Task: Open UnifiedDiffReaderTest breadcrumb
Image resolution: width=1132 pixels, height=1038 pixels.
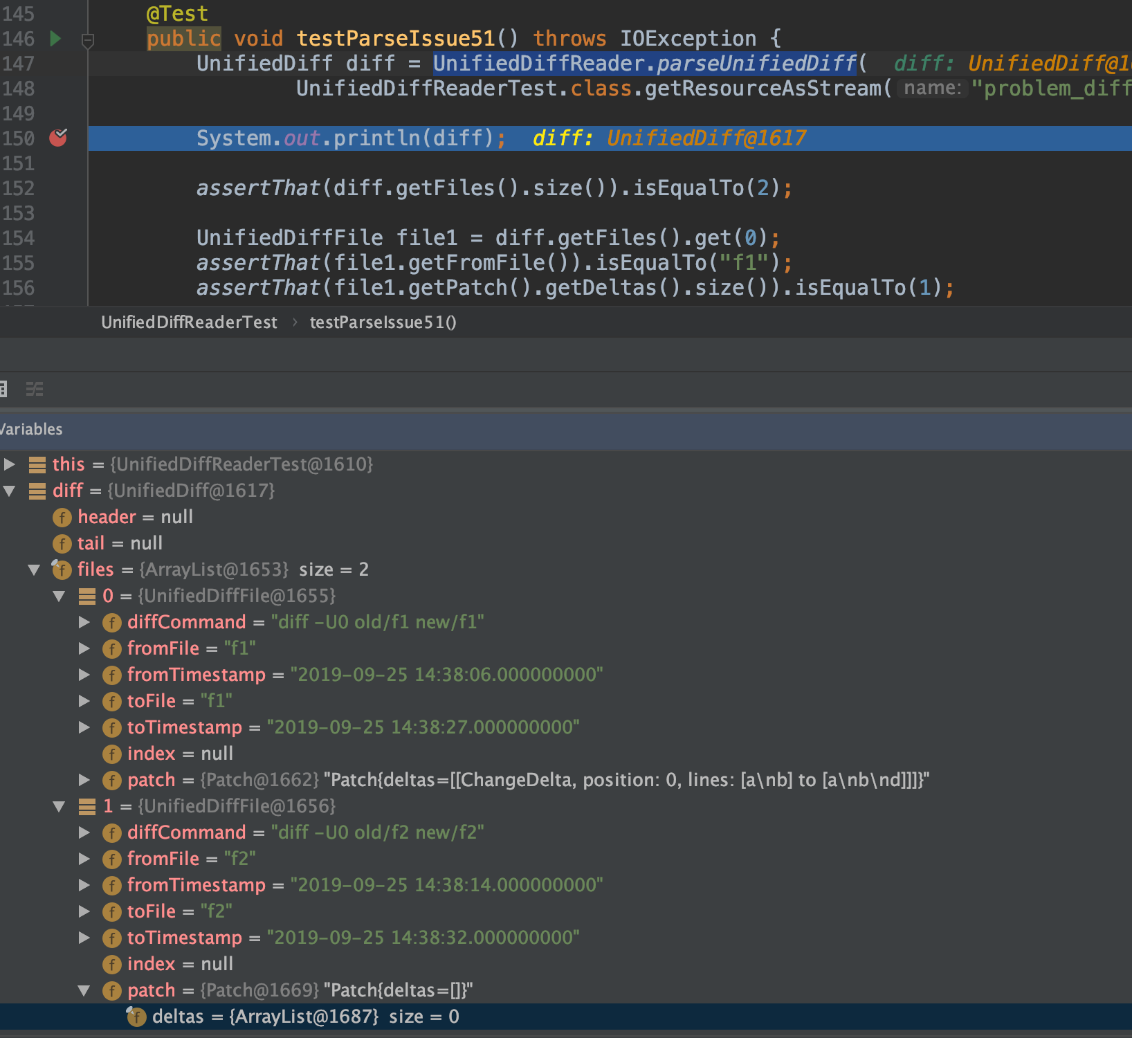Action: [189, 322]
